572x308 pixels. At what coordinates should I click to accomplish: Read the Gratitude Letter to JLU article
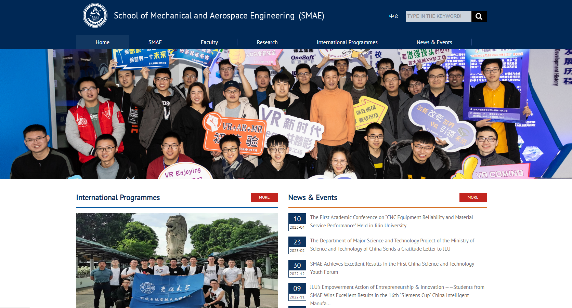pos(392,245)
